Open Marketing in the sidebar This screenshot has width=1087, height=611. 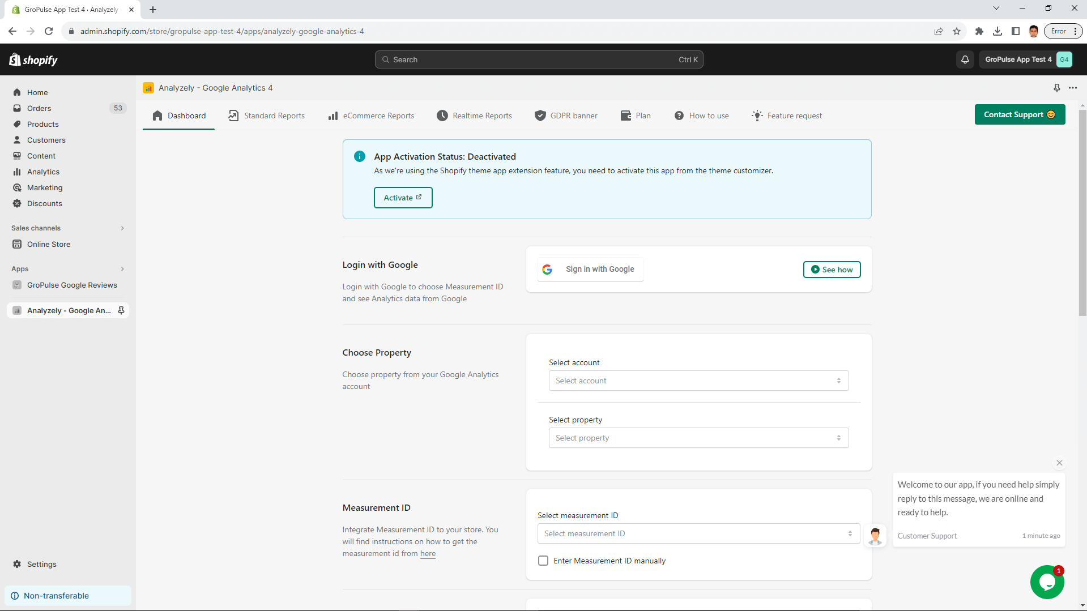(x=45, y=187)
